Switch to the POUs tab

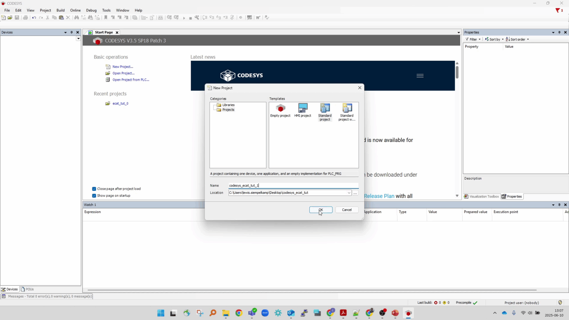(x=27, y=289)
